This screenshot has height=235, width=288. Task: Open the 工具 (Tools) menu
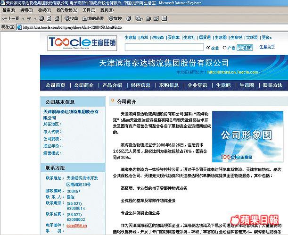(x=88, y=10)
